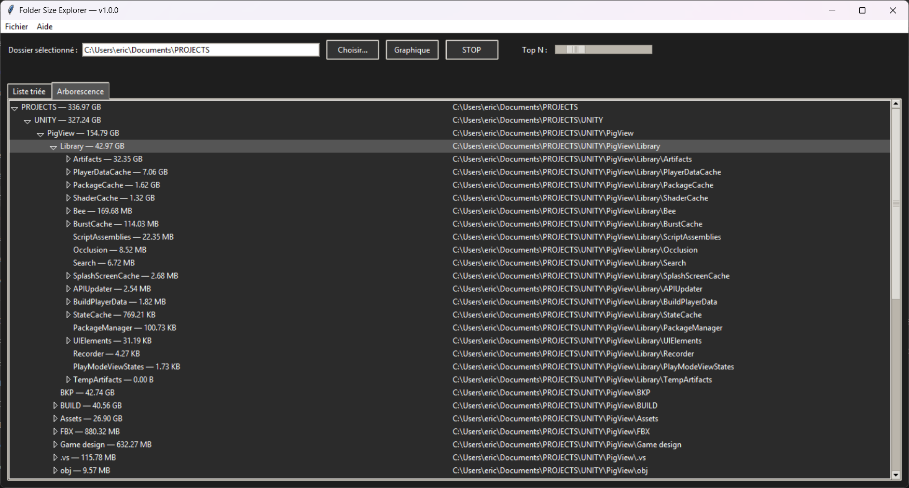The width and height of the screenshot is (909, 488).
Task: Expand the PlayerDataCache folder
Action: pos(68,172)
